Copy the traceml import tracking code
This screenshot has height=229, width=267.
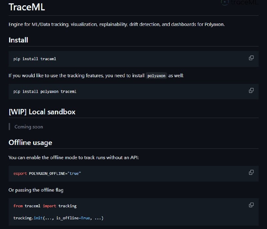(x=251, y=205)
